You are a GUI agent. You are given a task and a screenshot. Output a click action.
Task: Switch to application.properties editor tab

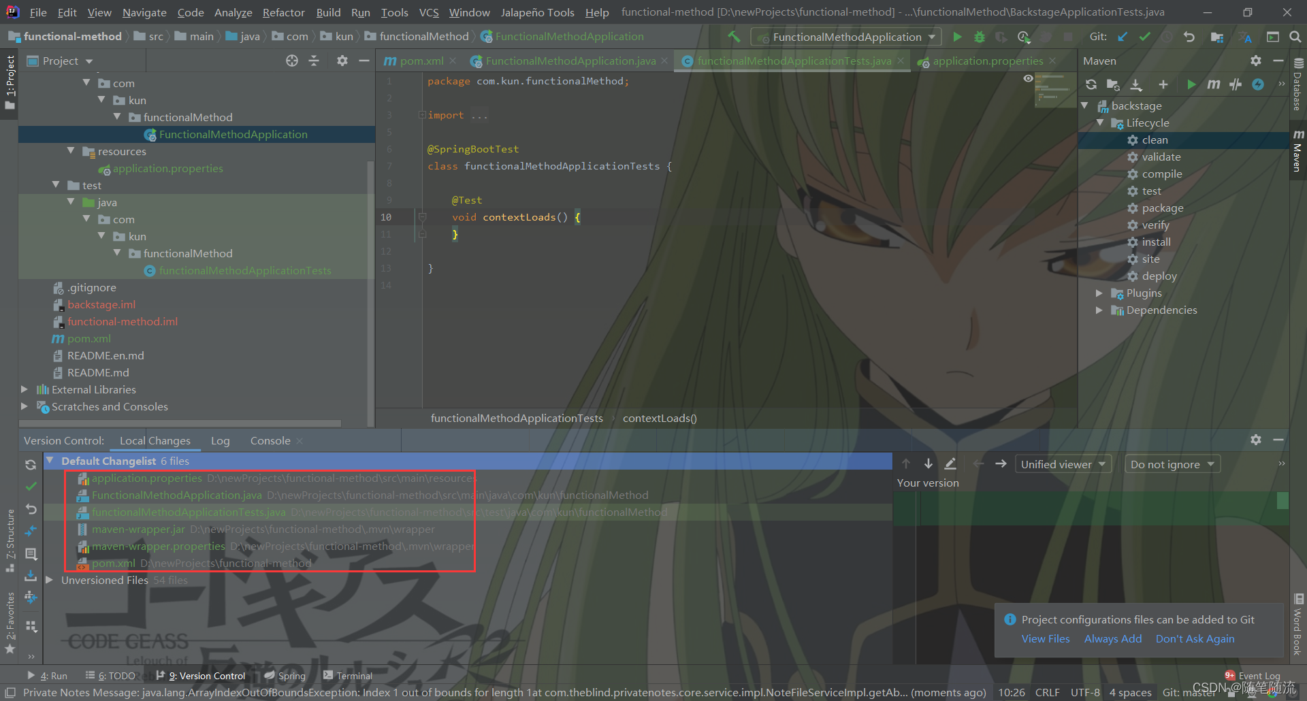[x=988, y=61]
